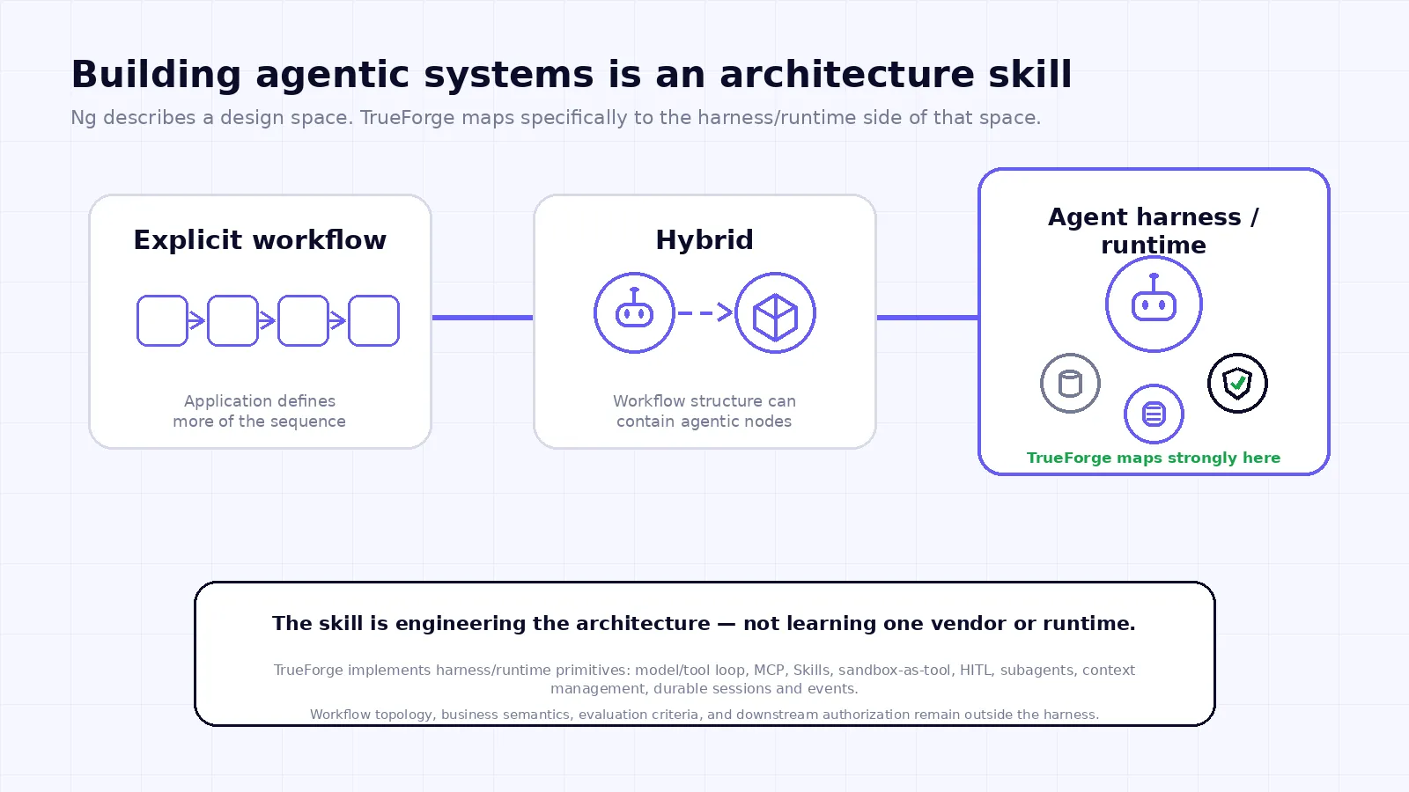The width and height of the screenshot is (1409, 792).
Task: Select the 'Agent harness / runtime' heading
Action: pyautogui.click(x=1154, y=231)
